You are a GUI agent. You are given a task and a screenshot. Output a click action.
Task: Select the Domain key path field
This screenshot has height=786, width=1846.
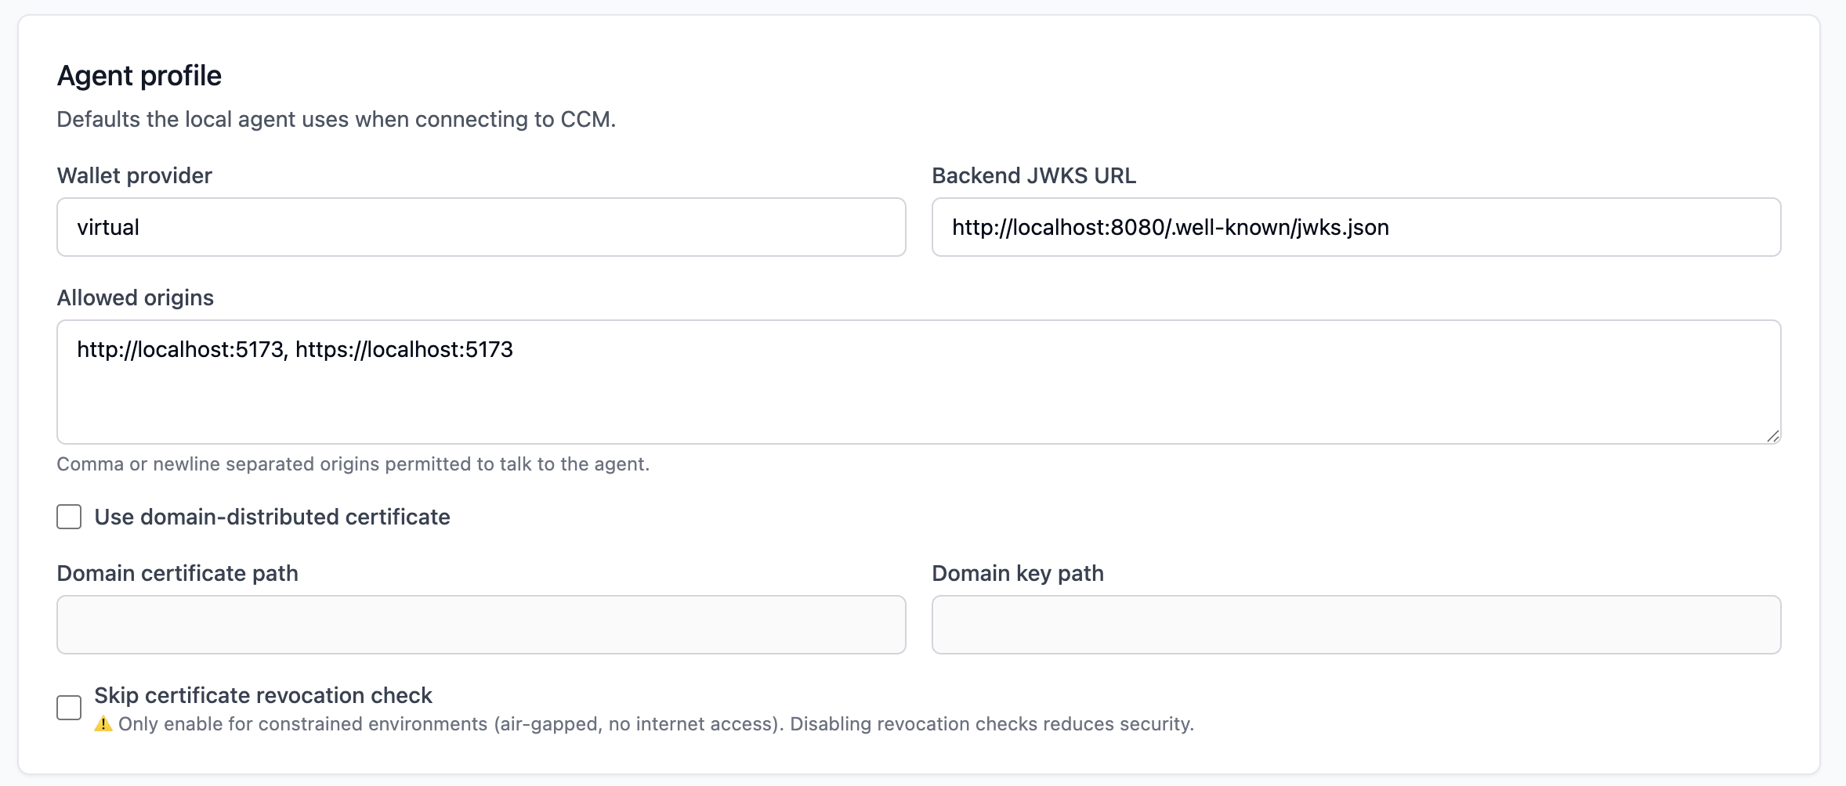(1356, 625)
